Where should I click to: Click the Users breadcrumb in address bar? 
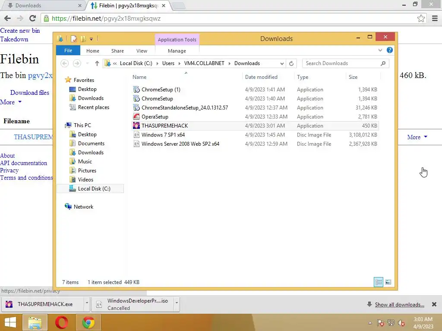coord(168,63)
